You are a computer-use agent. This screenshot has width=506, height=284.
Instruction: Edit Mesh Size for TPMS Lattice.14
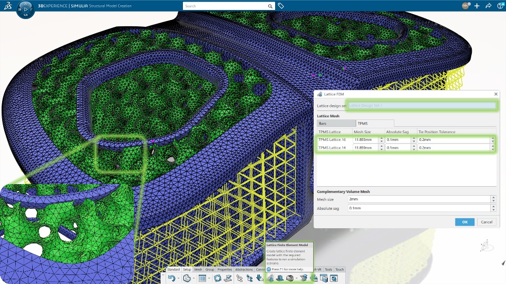[366, 148]
